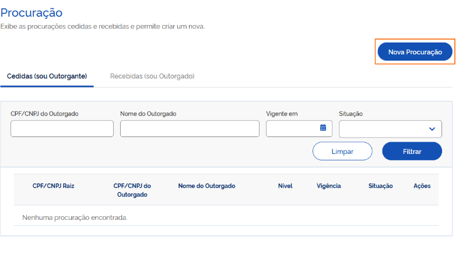The height and width of the screenshot is (277, 459).
Task: Click the Vigente em date field
Action: [299, 128]
